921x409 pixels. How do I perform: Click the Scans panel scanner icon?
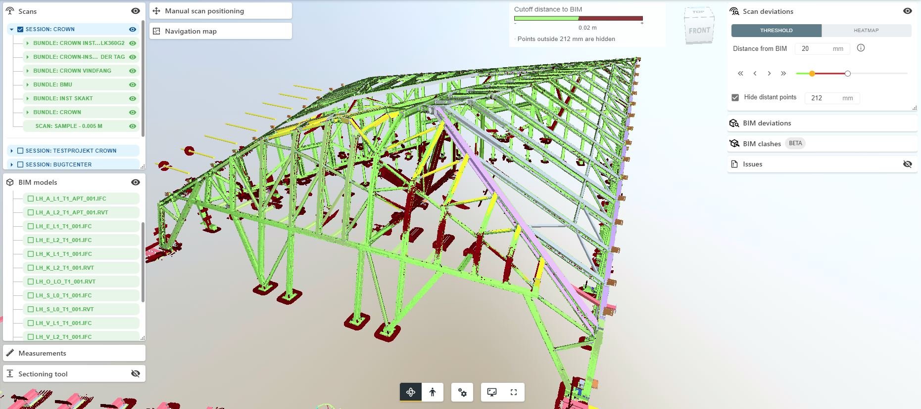pos(10,11)
